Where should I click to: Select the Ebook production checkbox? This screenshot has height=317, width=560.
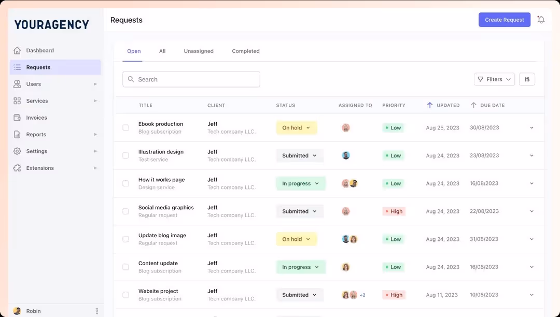click(125, 127)
